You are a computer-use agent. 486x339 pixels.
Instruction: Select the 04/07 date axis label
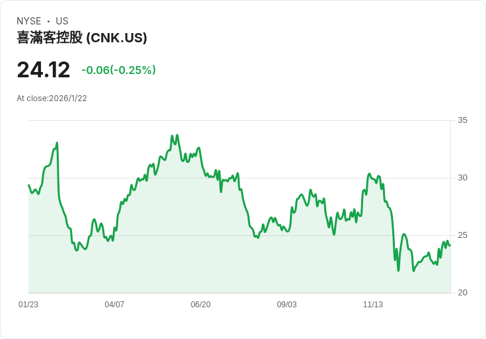pyautogui.click(x=114, y=305)
